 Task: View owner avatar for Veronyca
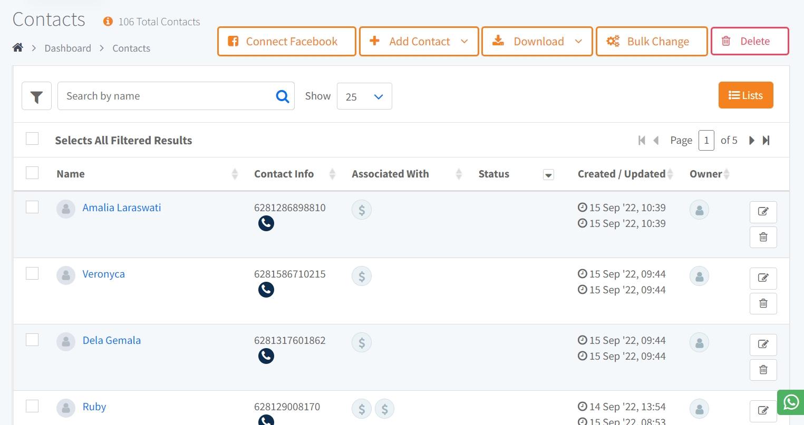(699, 276)
